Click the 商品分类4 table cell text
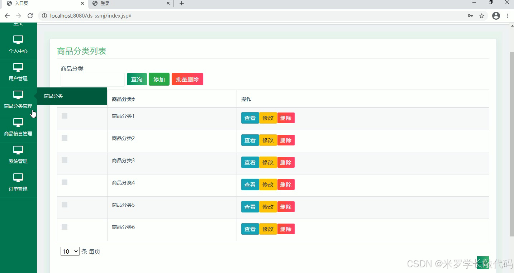The width and height of the screenshot is (514, 273). tap(123, 183)
